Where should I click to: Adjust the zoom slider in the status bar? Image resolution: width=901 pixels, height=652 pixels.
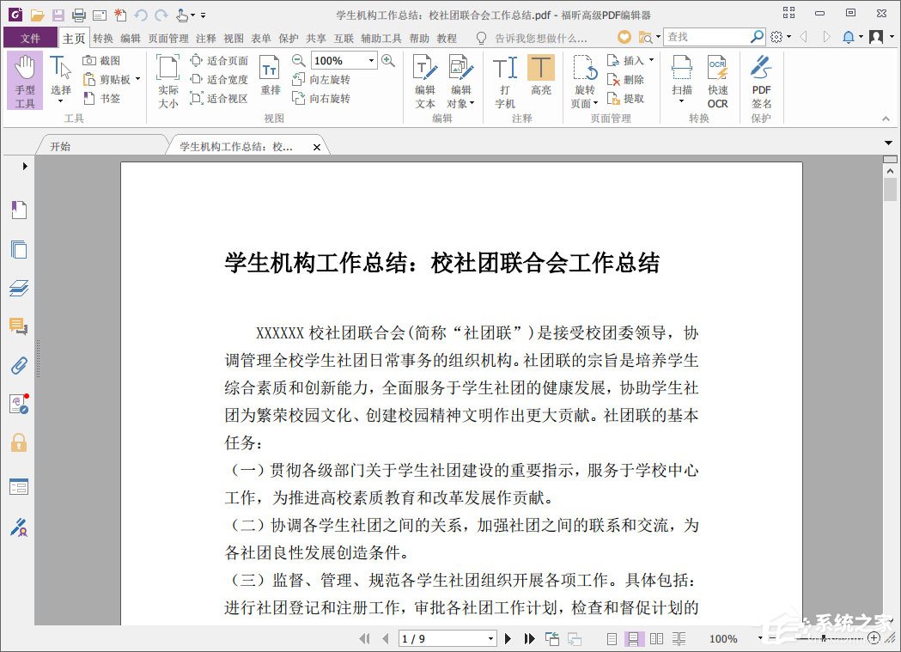823,638
